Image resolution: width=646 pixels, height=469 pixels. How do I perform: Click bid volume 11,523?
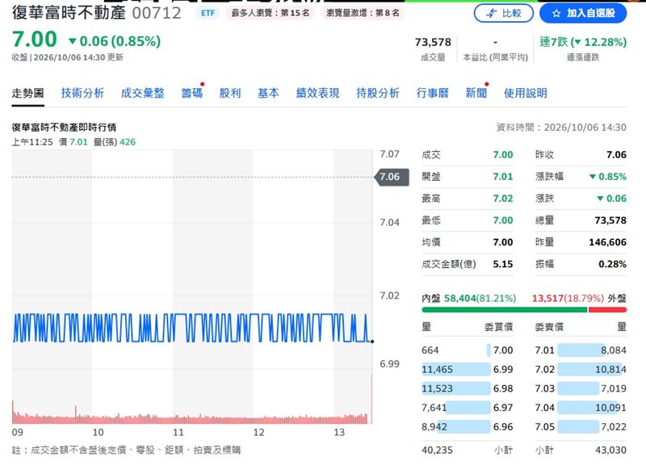437,389
